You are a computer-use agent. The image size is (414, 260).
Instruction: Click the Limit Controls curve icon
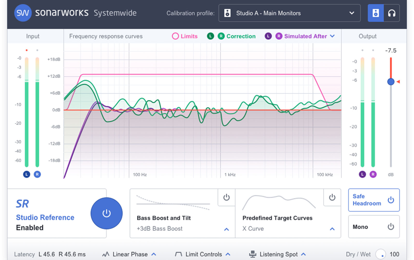tap(178, 254)
